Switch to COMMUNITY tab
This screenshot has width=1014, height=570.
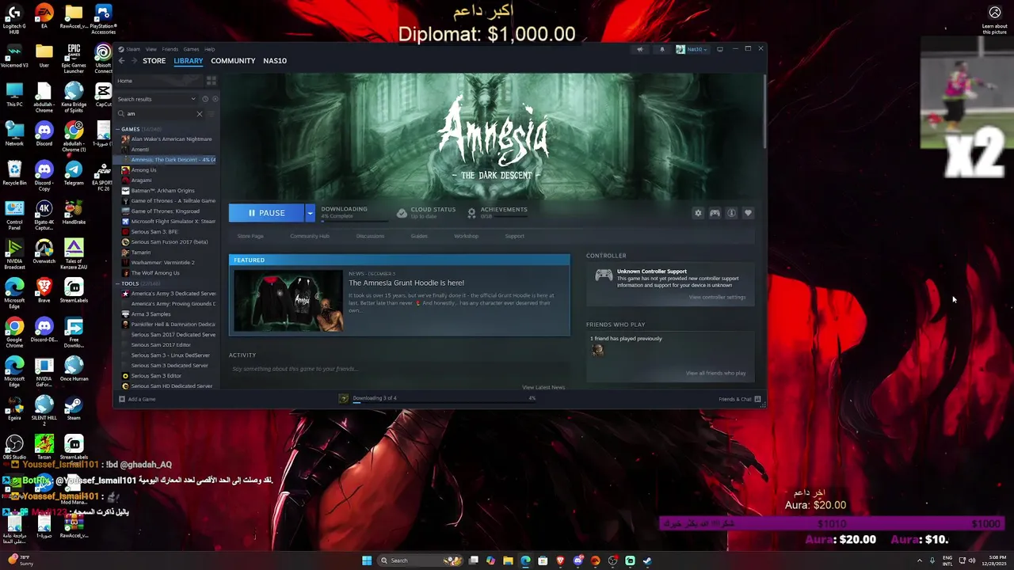[233, 61]
